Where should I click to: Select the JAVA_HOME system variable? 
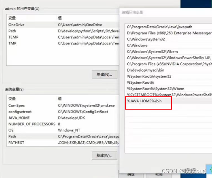tap(63, 118)
